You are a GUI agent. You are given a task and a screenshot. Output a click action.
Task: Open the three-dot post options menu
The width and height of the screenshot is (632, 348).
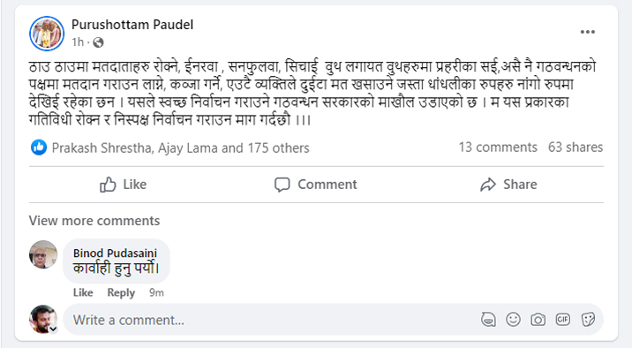(587, 32)
